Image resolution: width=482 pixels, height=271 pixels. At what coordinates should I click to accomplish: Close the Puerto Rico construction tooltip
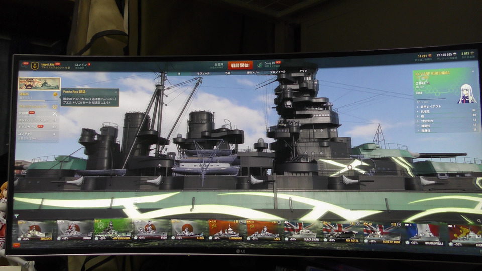coord(116,92)
